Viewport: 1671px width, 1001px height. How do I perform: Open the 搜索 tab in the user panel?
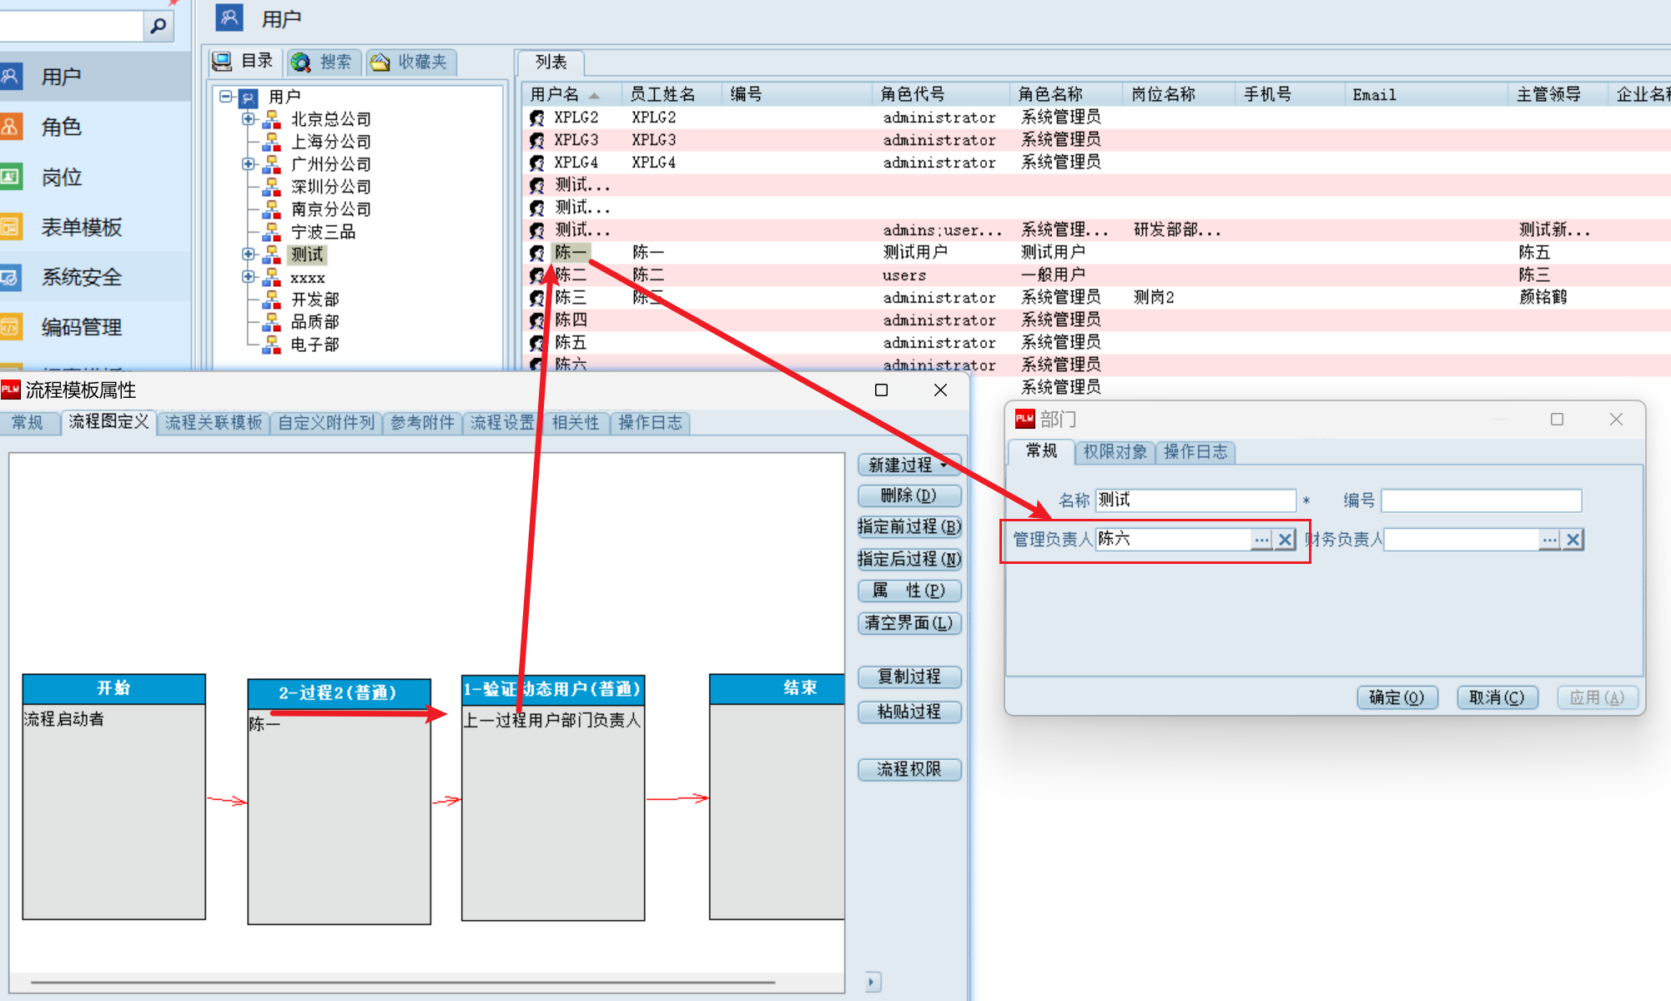(325, 62)
